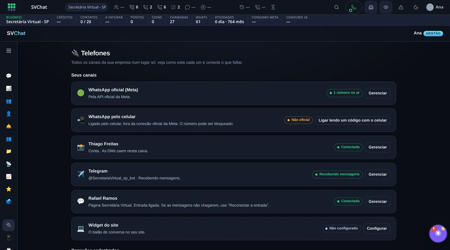Click the task list counter showing 2
The width and height of the screenshot is (450, 250).
coord(176,7)
